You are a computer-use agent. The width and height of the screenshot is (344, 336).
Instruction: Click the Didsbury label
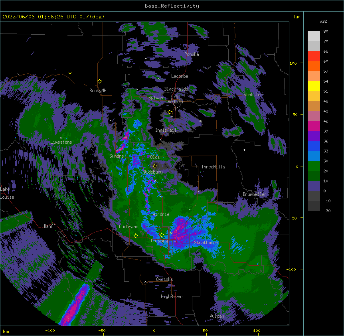153,172
